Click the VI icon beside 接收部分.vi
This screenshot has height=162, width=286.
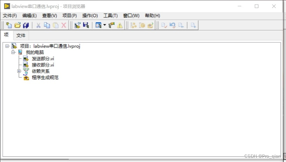[26, 65]
